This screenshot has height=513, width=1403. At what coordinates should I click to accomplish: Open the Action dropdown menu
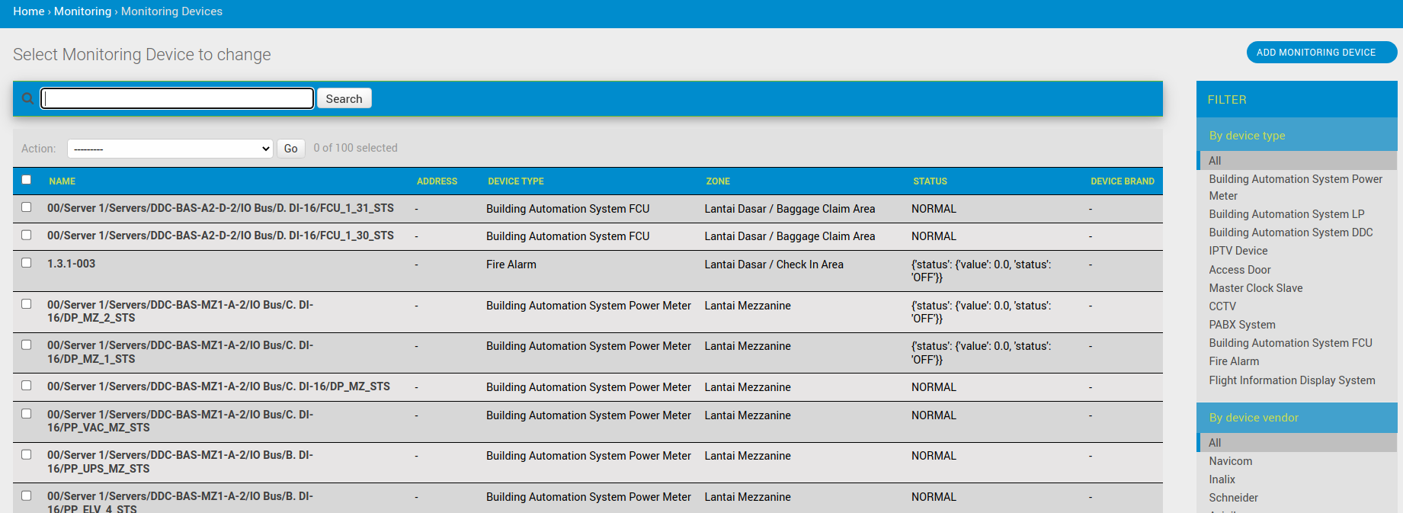(x=170, y=149)
